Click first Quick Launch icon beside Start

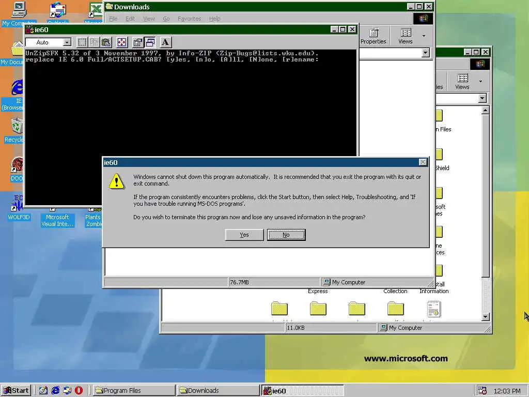tap(43, 391)
